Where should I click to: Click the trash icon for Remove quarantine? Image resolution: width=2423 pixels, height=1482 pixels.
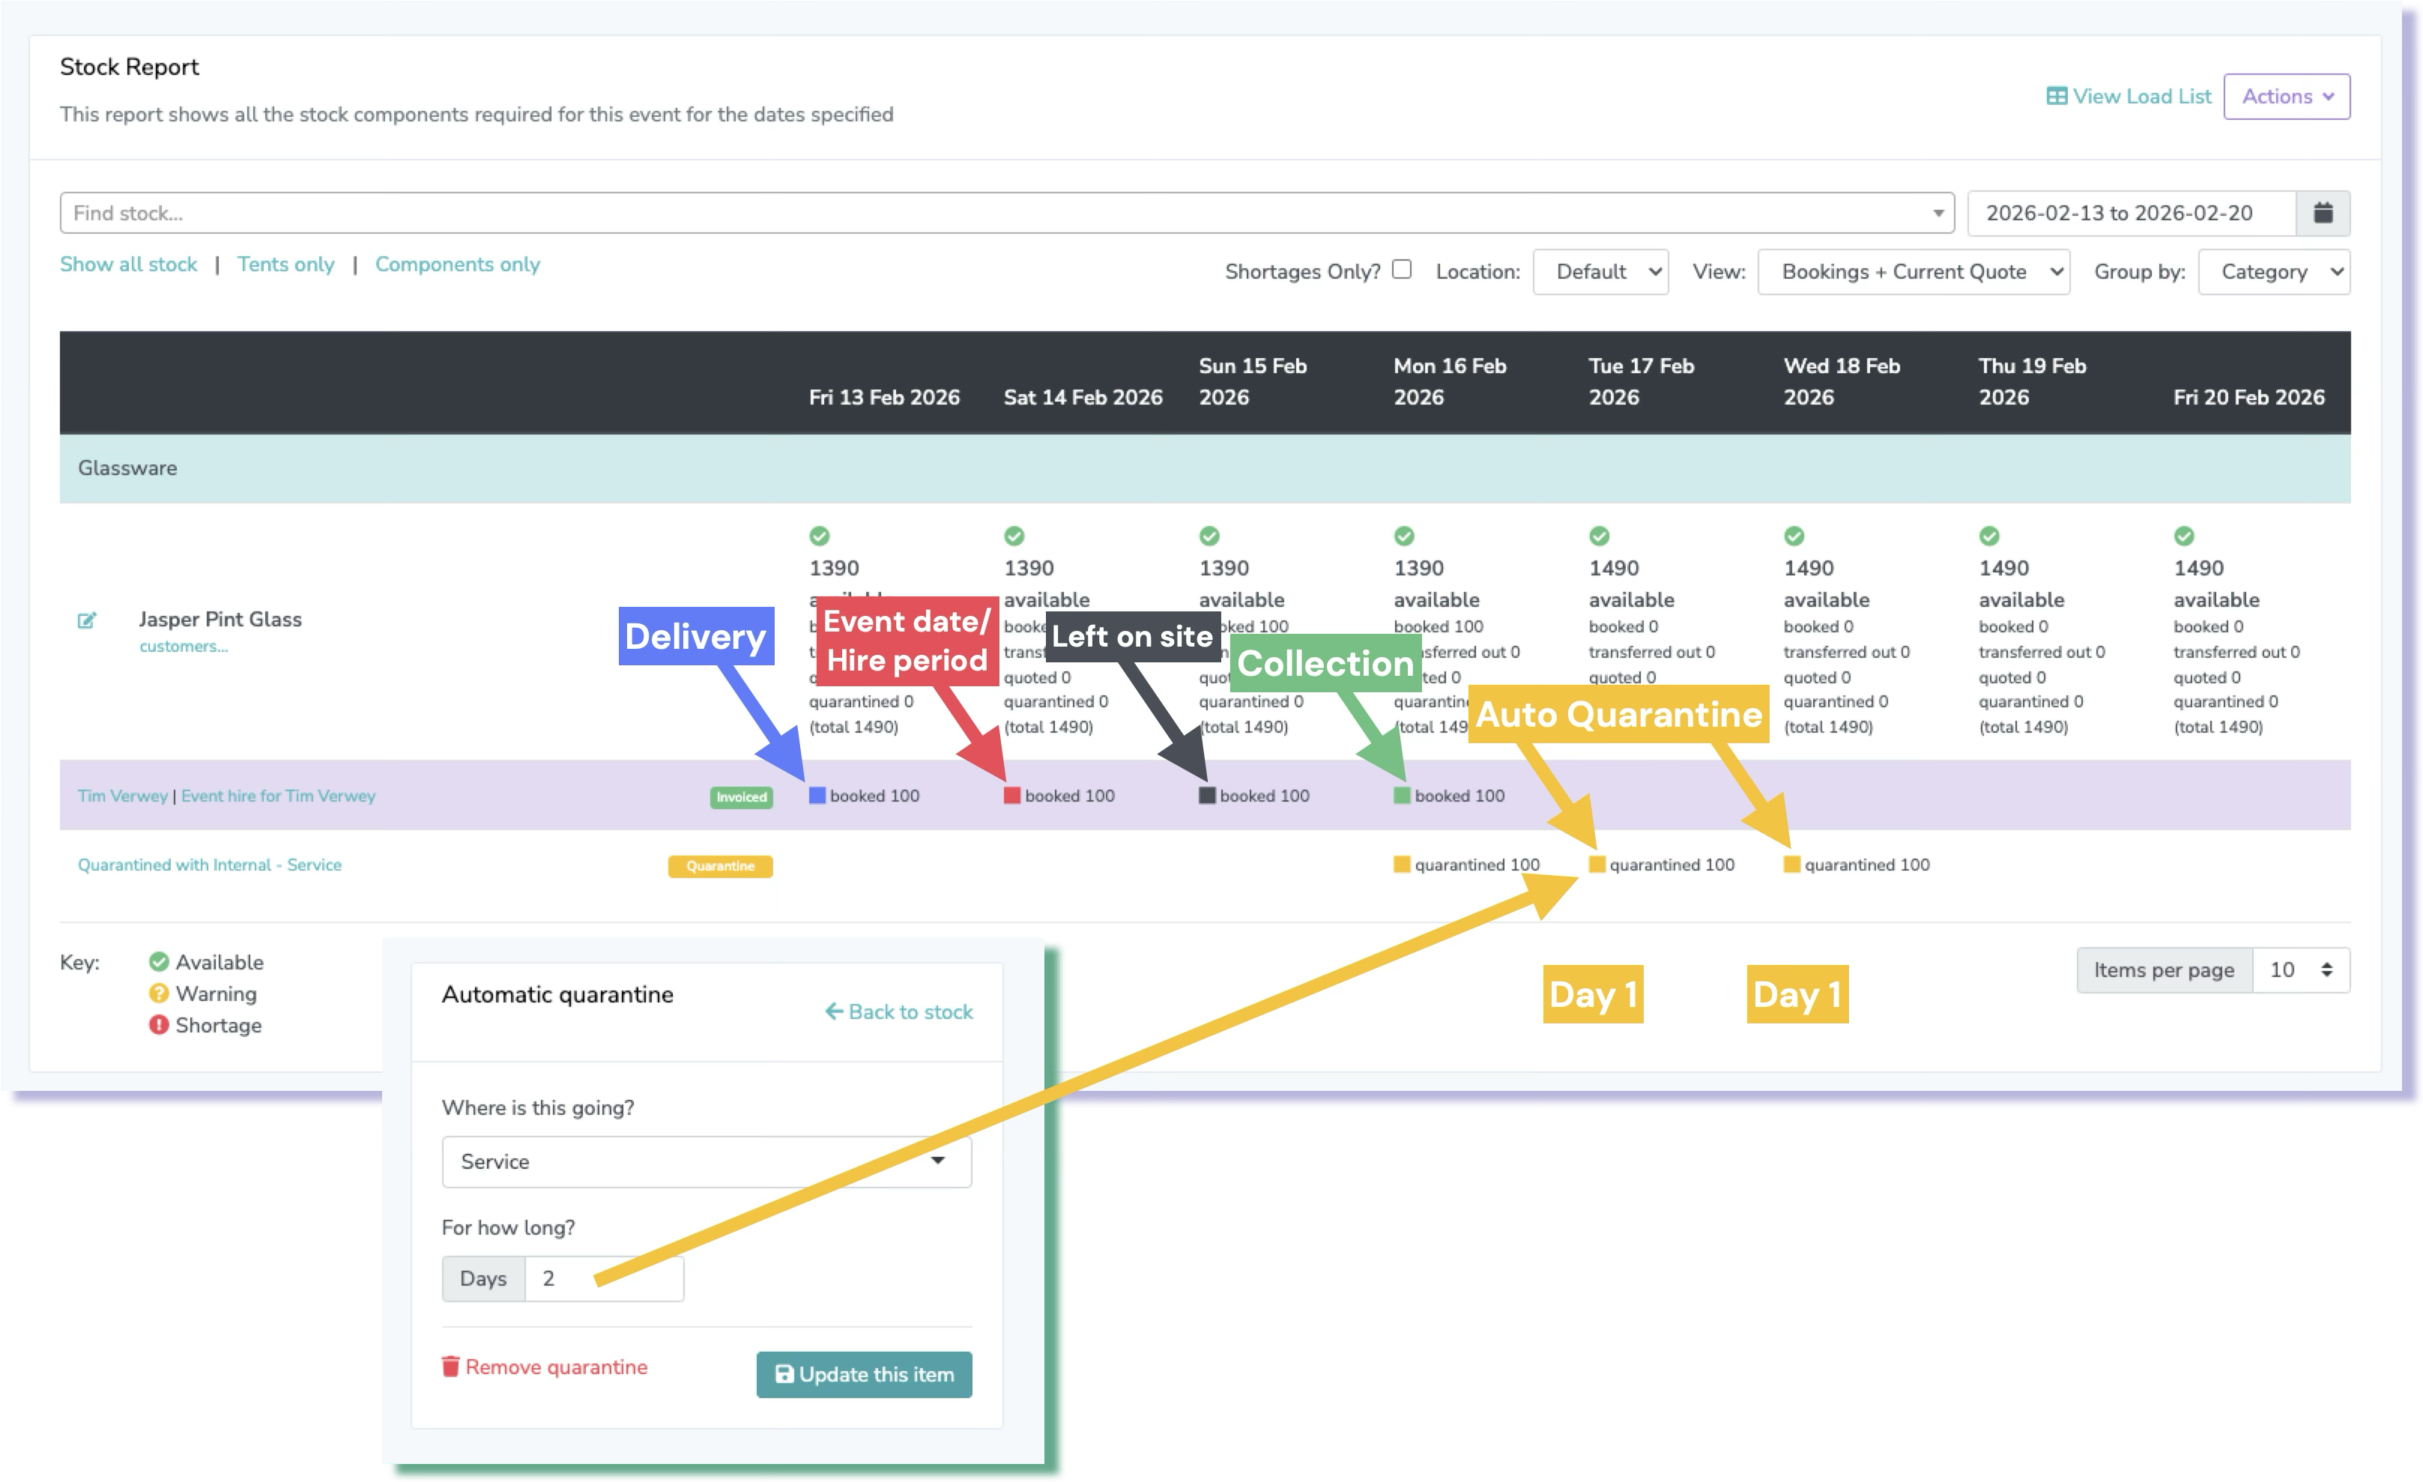coord(450,1366)
